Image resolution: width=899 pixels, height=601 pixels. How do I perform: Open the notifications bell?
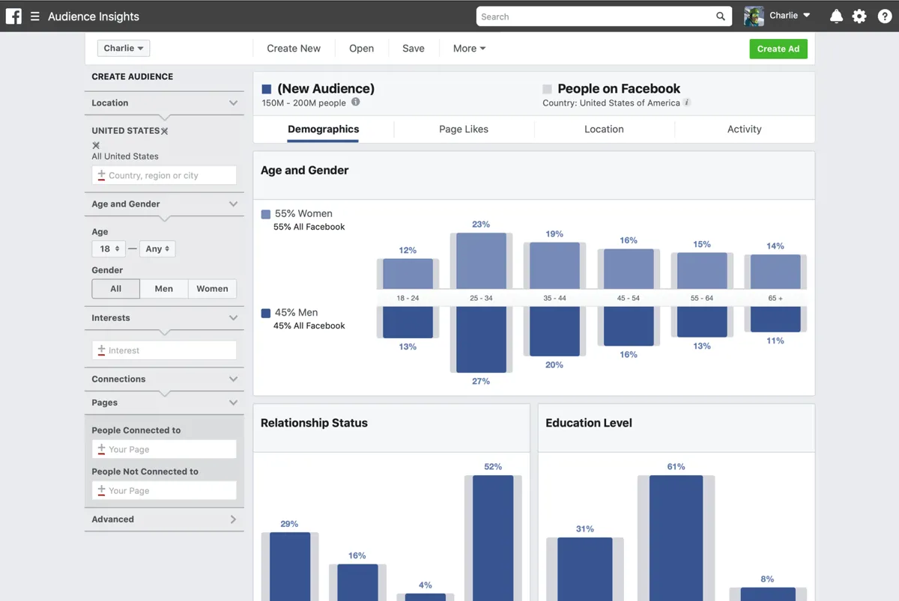click(836, 16)
